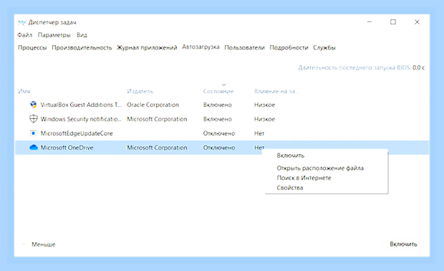Click Нет impact in the MicrosoftEdgeUpdateCore row

(259, 133)
